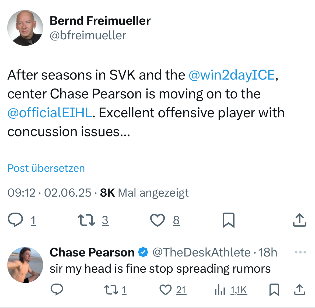
Task: Share Chase Pearson's reply
Action: pos(299,290)
